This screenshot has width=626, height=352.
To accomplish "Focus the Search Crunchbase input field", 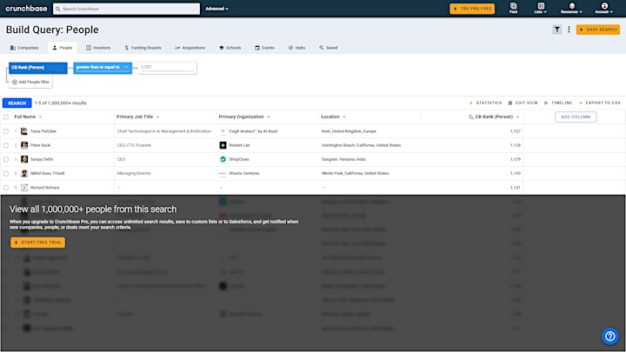I will pos(127,9).
